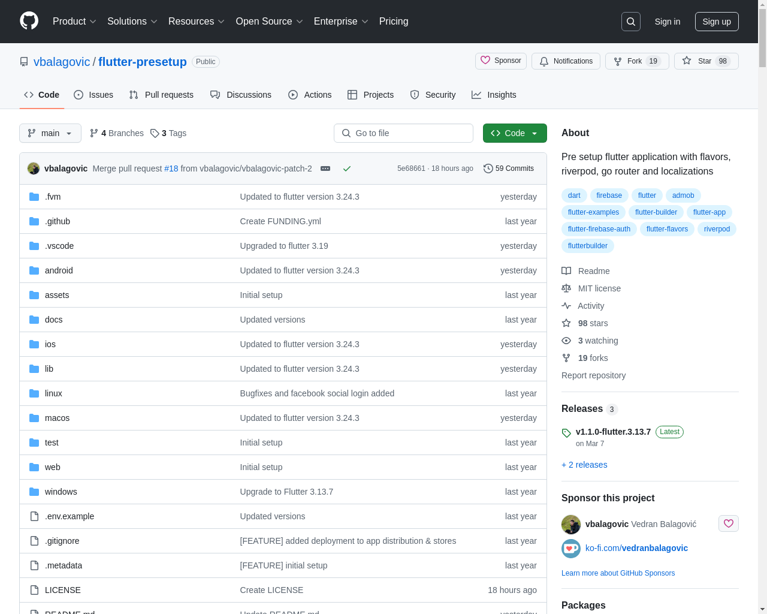Viewport: 767px width, 614px height.
Task: Open the Open Source dropdown
Action: [270, 22]
